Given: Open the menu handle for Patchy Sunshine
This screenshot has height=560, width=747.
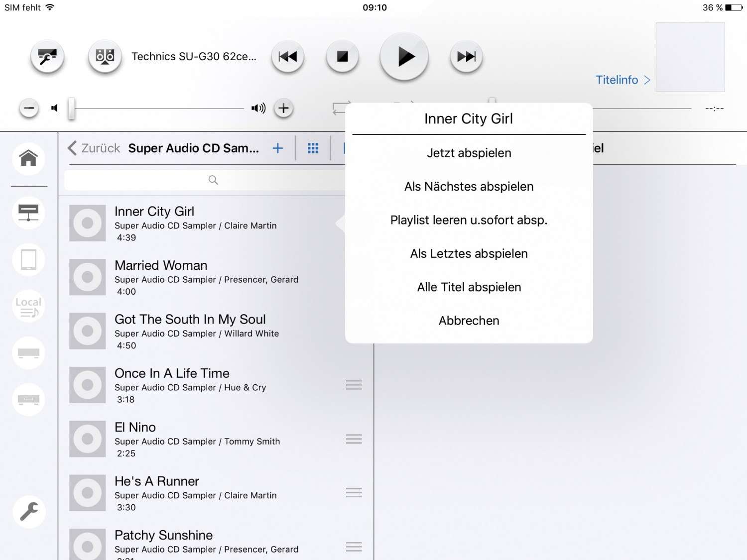Looking at the screenshot, I should [354, 547].
